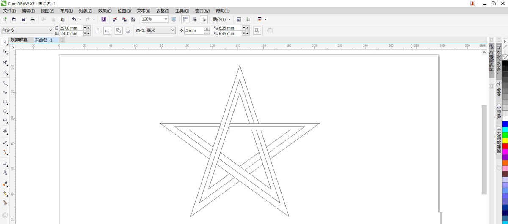Screen dimensions: 508x224
Task: Open the 效果(C) menu
Action: coord(105,11)
